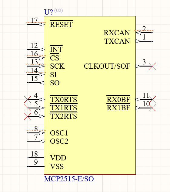The image size is (170, 192).
Task: Select the OSC1 pin label
Action: [59, 133]
